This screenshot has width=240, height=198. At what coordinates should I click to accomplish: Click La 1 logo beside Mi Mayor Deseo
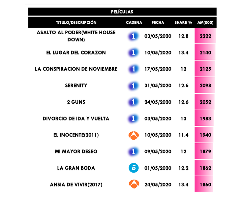coord(134,151)
